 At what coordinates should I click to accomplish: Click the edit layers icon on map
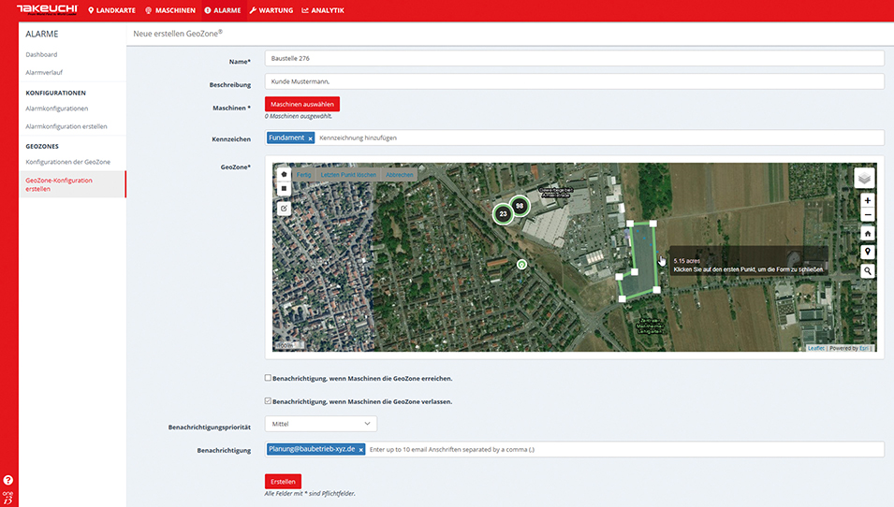point(284,208)
